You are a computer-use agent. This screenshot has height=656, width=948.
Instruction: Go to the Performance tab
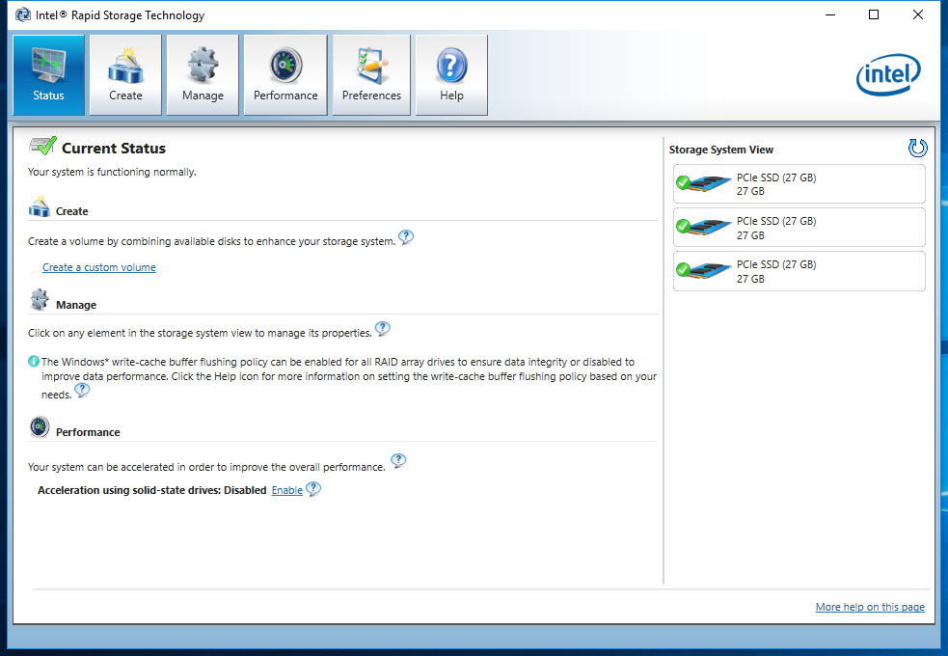tap(285, 75)
